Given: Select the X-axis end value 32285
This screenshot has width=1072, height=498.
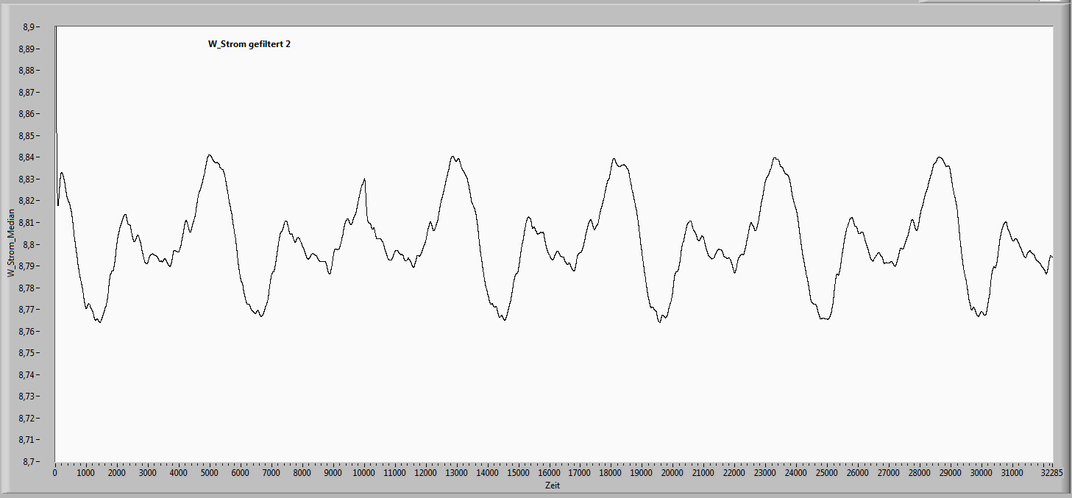Looking at the screenshot, I should (x=1053, y=473).
